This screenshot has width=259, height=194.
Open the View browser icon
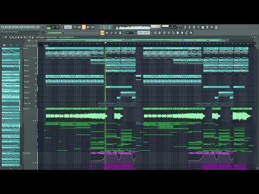tap(173, 33)
